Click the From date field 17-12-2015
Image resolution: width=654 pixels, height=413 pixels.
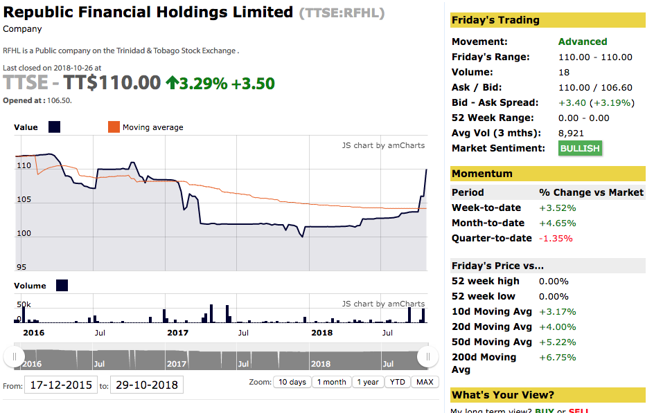point(61,385)
